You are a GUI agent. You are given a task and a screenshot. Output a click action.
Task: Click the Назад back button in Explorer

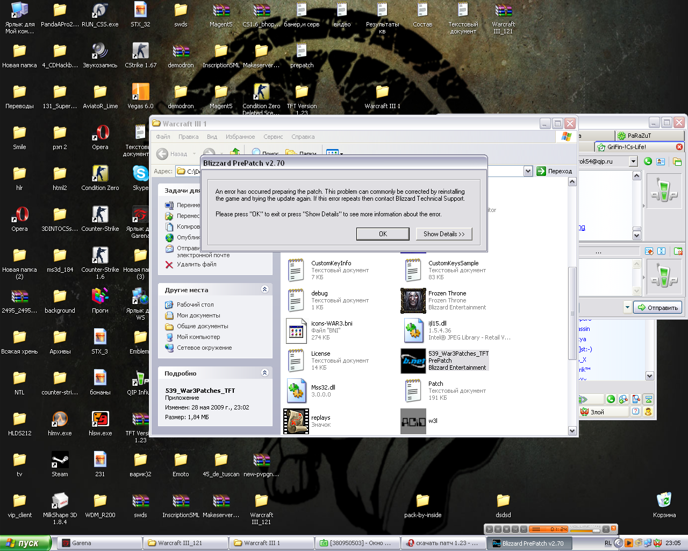click(x=172, y=154)
